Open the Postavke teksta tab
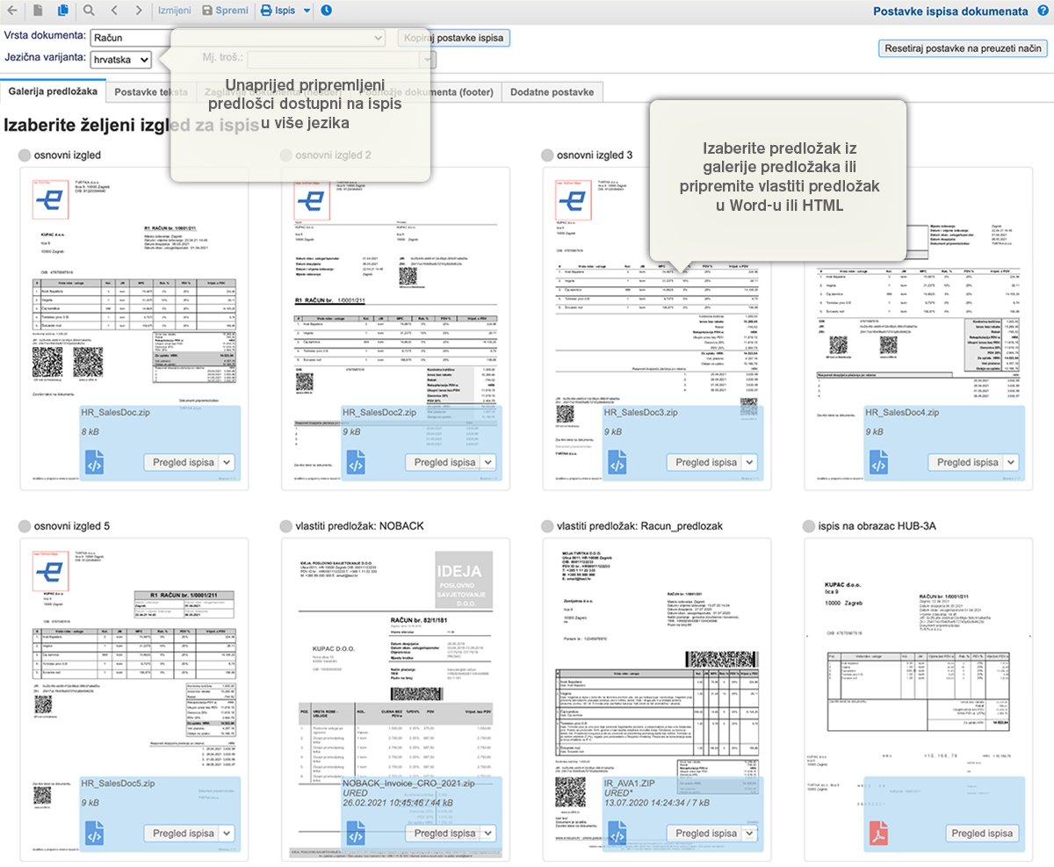This screenshot has width=1054, height=867. click(x=151, y=92)
